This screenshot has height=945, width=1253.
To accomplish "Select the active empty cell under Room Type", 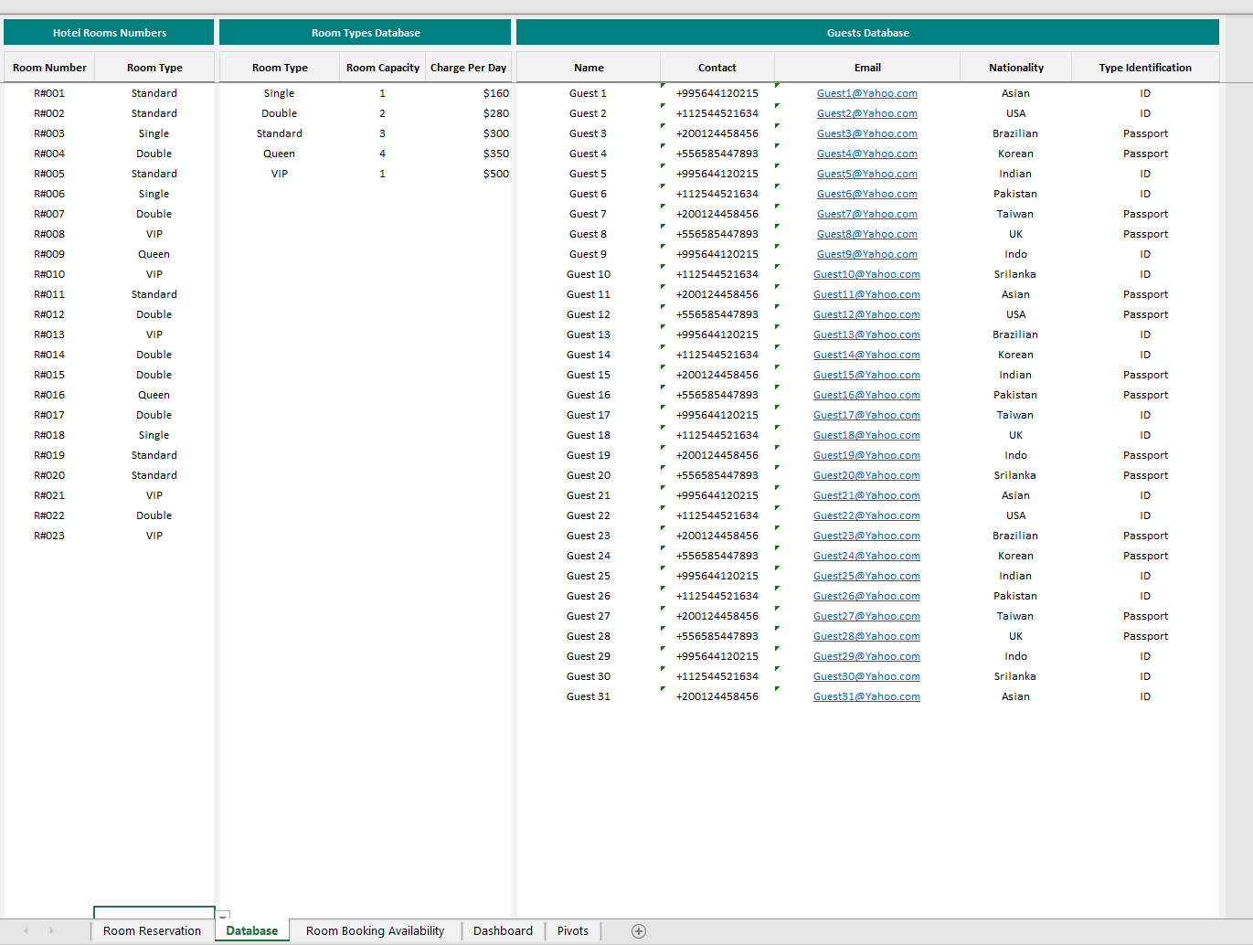I will 154,913.
